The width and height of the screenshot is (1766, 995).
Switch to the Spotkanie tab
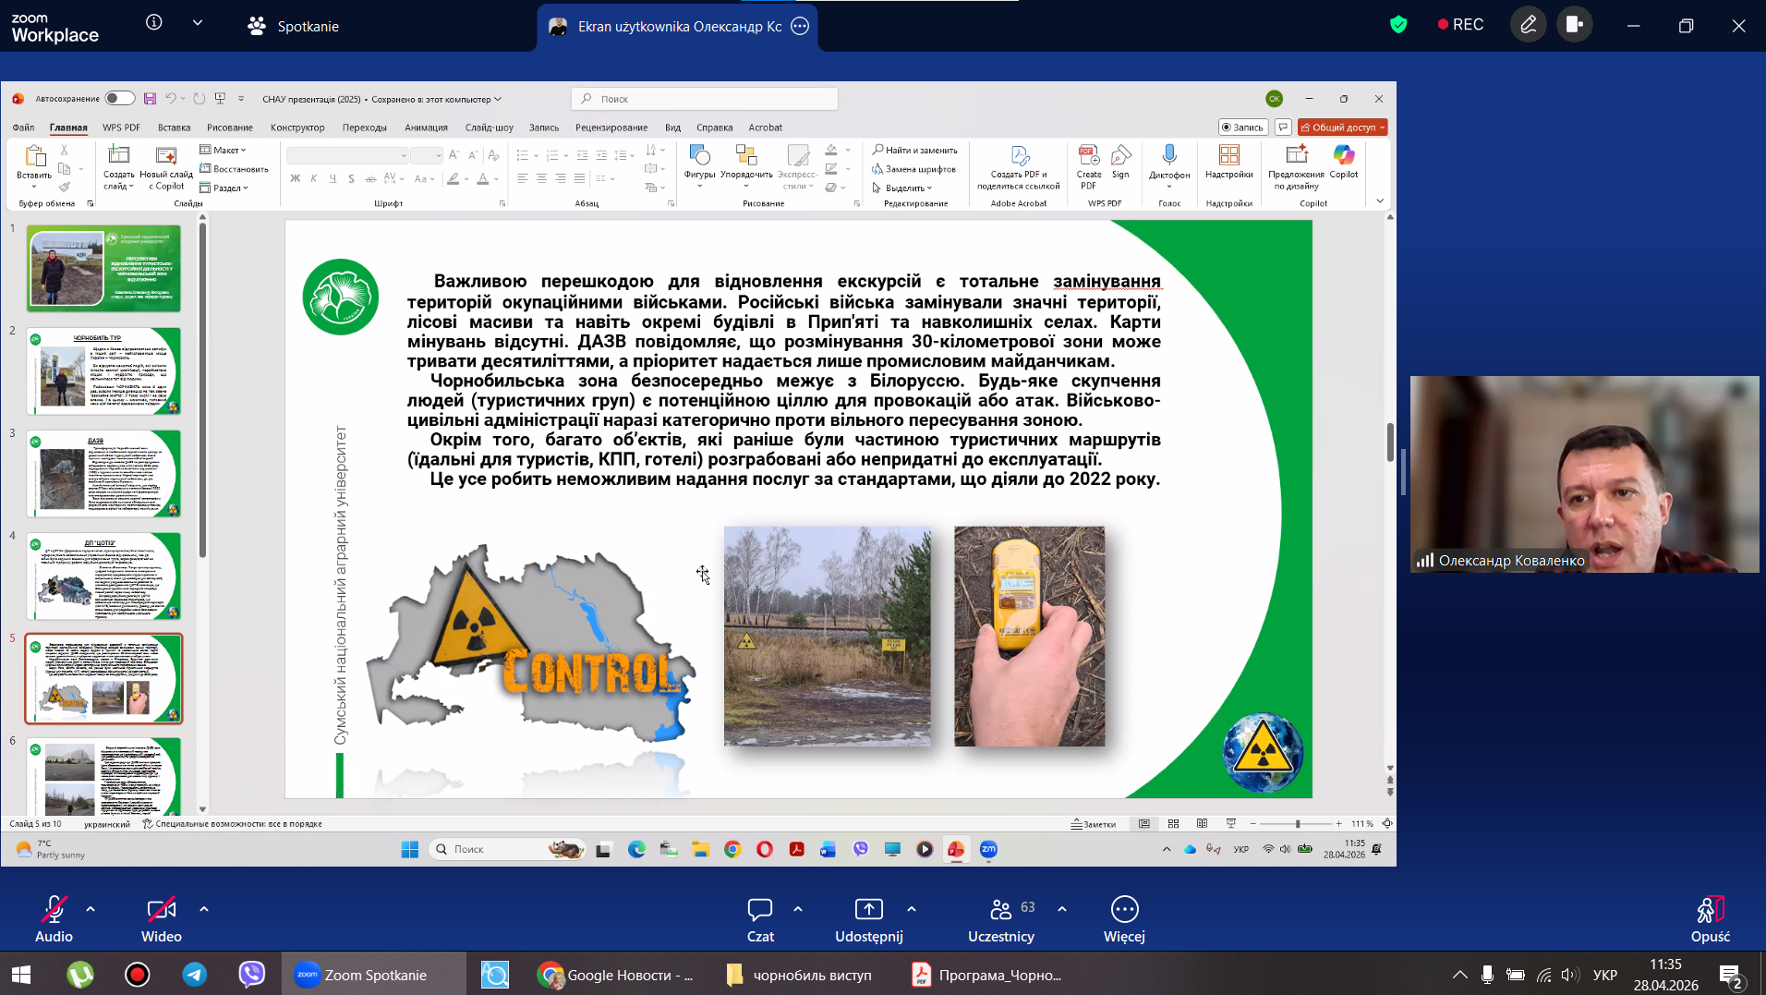coord(294,26)
